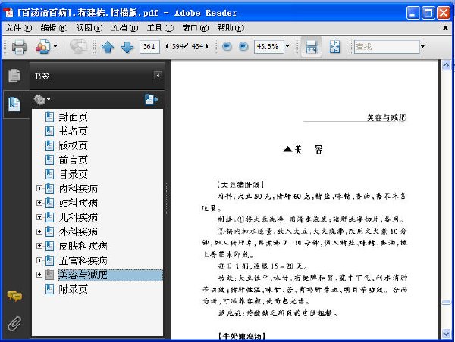Click vertical scrollbar down arrow
Viewport: 455px width, 342px height.
(446, 334)
